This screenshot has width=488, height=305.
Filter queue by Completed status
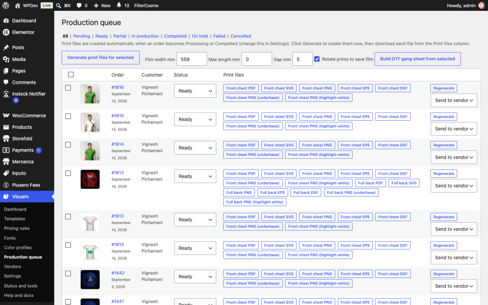(175, 36)
